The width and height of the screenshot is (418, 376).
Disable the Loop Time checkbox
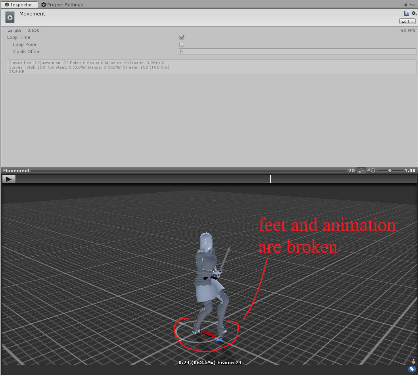pyautogui.click(x=182, y=37)
